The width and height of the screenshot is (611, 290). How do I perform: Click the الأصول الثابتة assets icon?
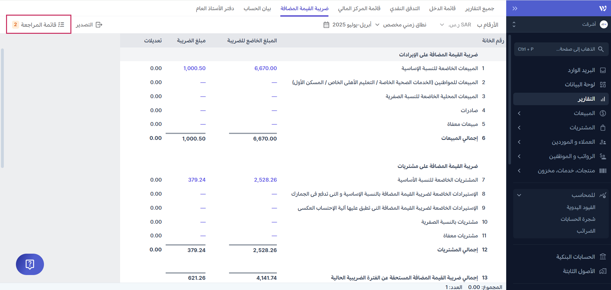[603, 271]
